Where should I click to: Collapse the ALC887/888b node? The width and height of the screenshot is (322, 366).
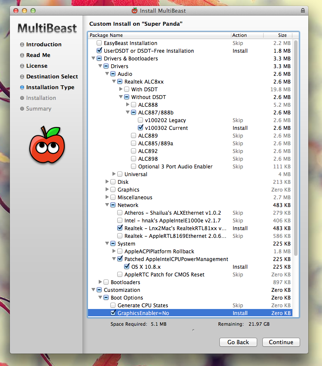[128, 112]
